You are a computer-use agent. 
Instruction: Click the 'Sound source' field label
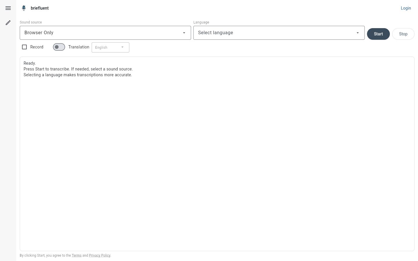(x=31, y=22)
